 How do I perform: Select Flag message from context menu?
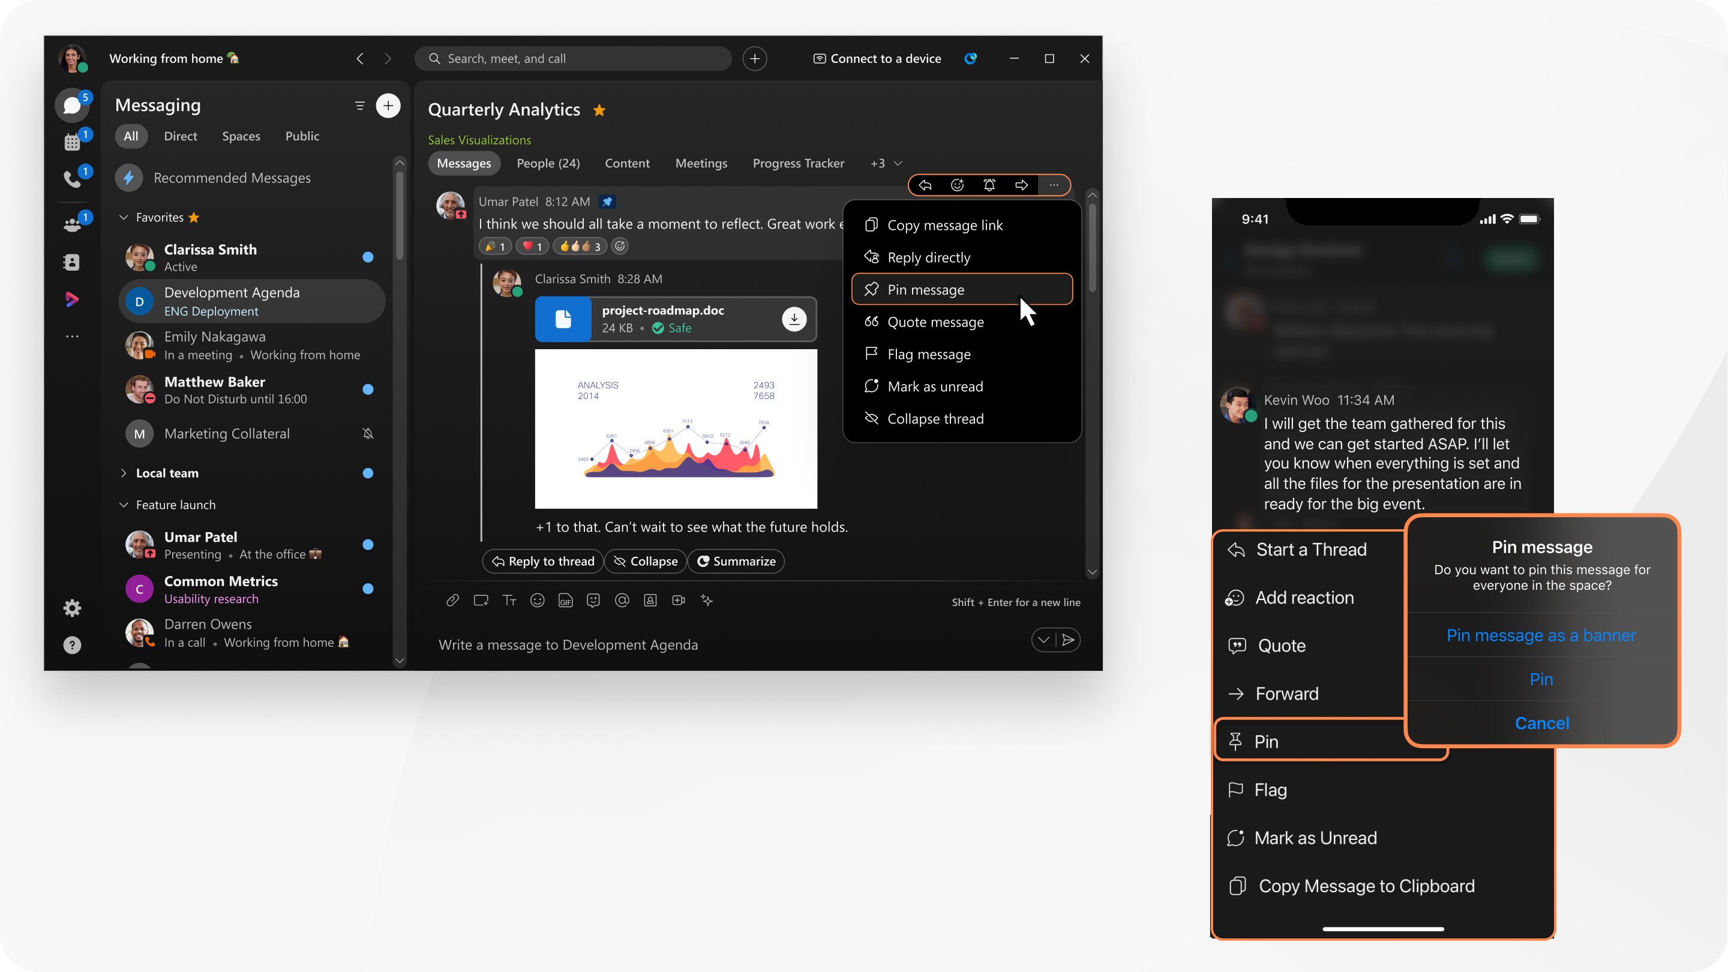coord(929,353)
